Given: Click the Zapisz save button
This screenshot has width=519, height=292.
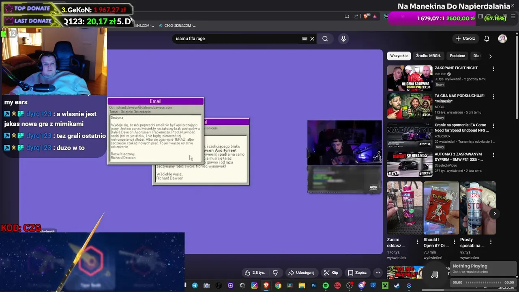Looking at the screenshot, I should pyautogui.click(x=357, y=273).
